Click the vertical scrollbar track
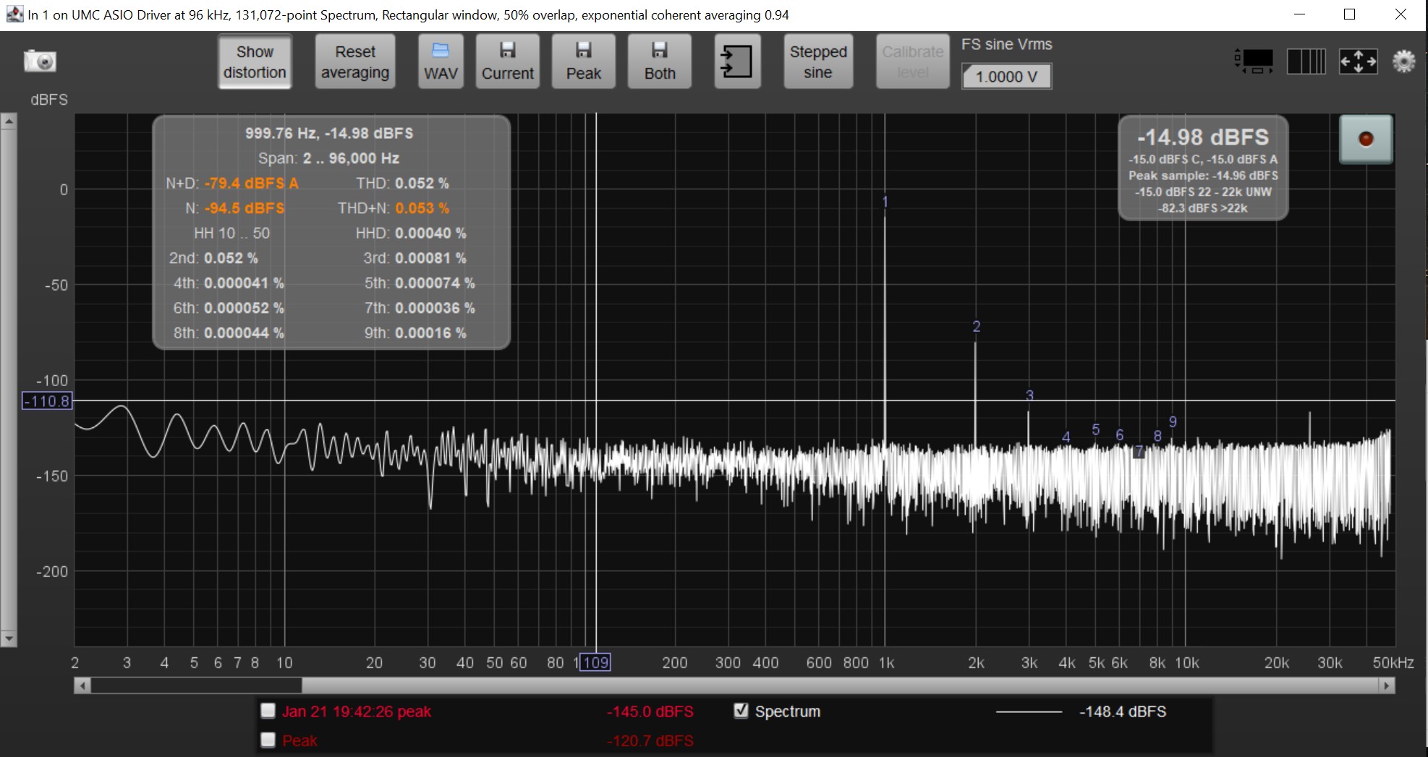The width and height of the screenshot is (1428, 757). click(9, 380)
